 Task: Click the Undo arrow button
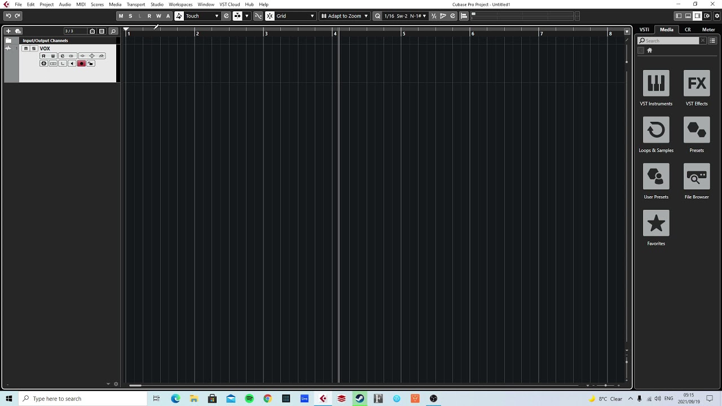8,16
